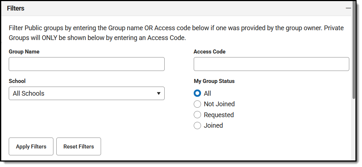Click the Joined label text
Image resolution: width=362 pixels, height=167 pixels.
[x=213, y=126]
